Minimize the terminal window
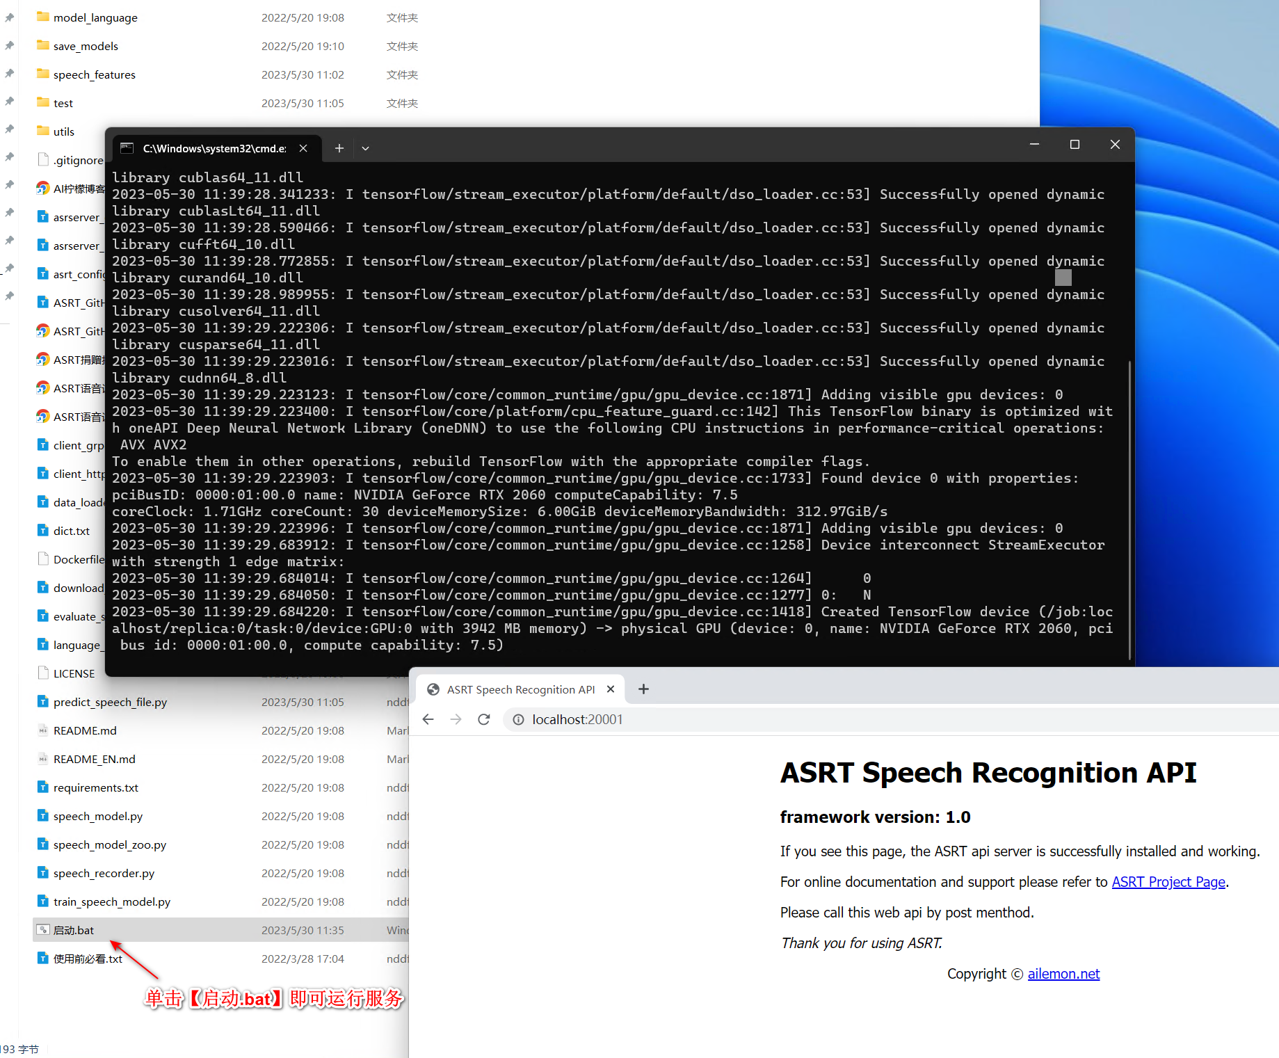The height and width of the screenshot is (1058, 1279). [x=1034, y=144]
